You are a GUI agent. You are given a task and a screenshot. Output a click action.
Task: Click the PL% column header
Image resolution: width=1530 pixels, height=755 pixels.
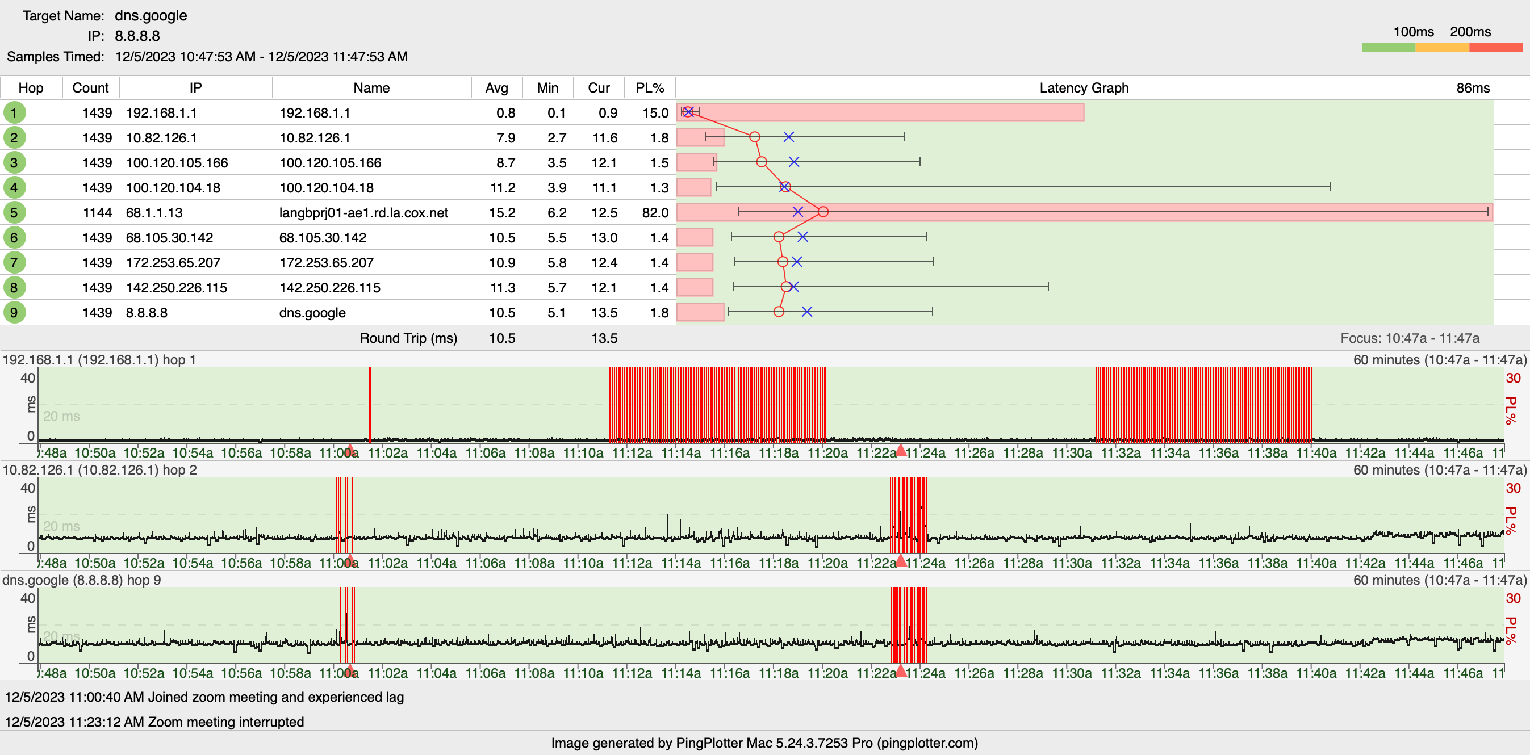(649, 88)
